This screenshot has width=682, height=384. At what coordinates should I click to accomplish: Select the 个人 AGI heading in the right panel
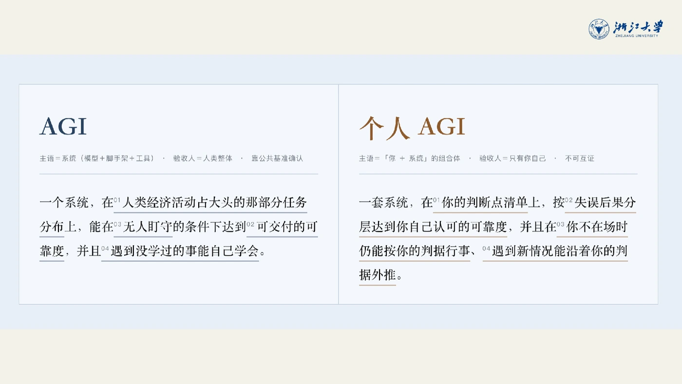coord(412,127)
